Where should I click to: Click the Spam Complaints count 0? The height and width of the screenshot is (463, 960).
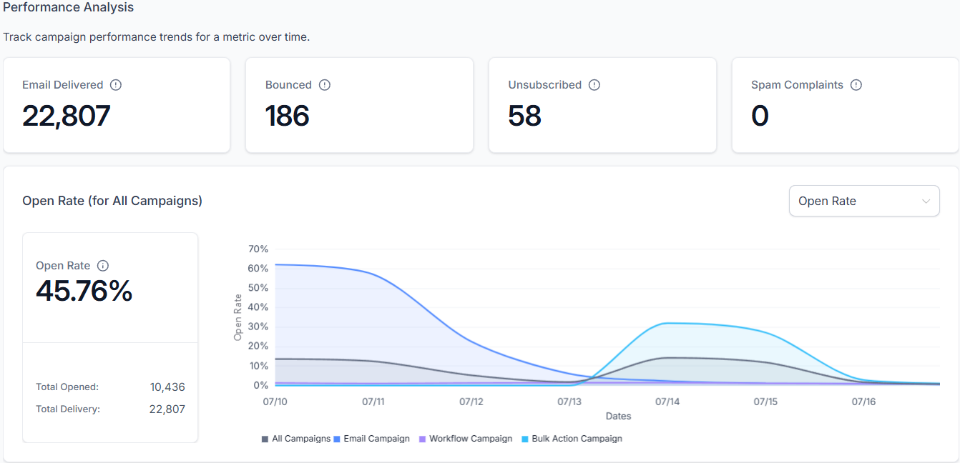[760, 116]
